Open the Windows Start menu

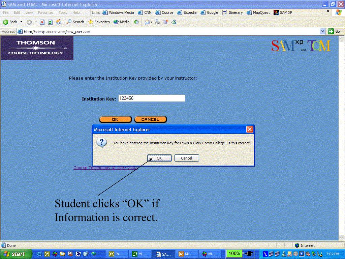pos(15,254)
